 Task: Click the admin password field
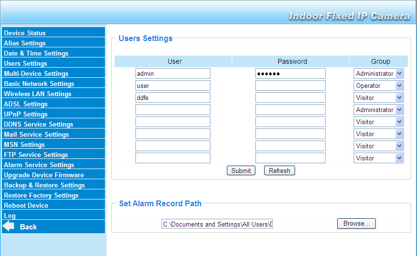point(290,73)
